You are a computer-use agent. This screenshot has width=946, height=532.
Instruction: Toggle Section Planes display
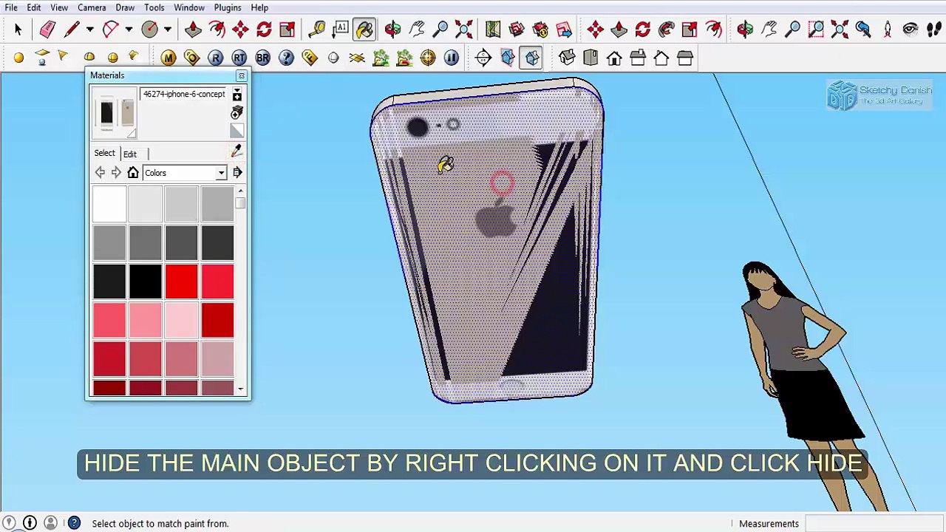pos(508,58)
